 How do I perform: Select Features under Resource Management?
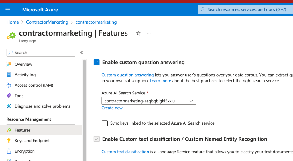pos(41,130)
